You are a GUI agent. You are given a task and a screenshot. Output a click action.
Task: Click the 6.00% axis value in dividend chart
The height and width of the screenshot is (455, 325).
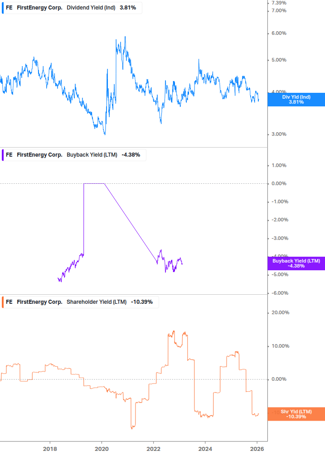pos(279,34)
